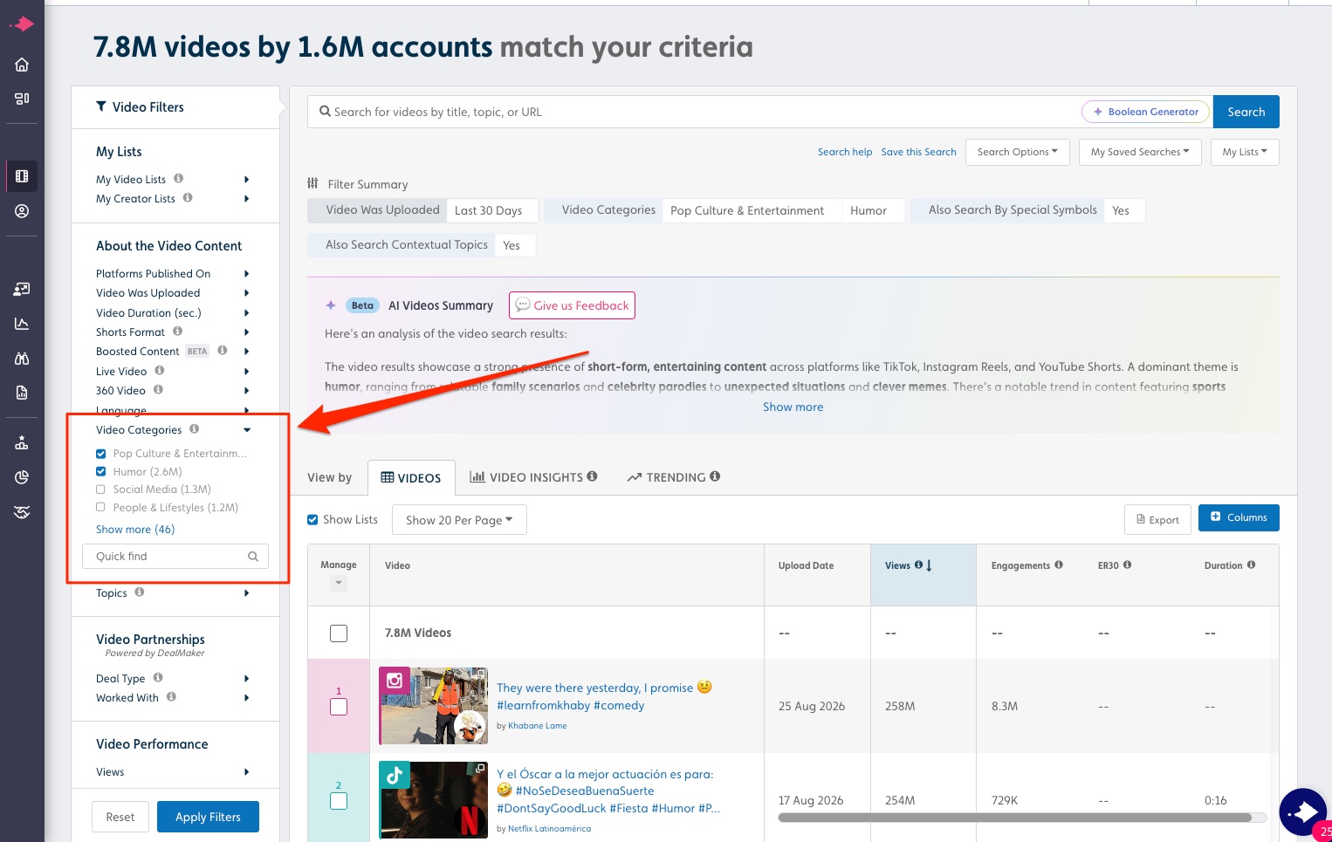The width and height of the screenshot is (1332, 842).
Task: Switch to the Trending tab
Action: pos(674,477)
